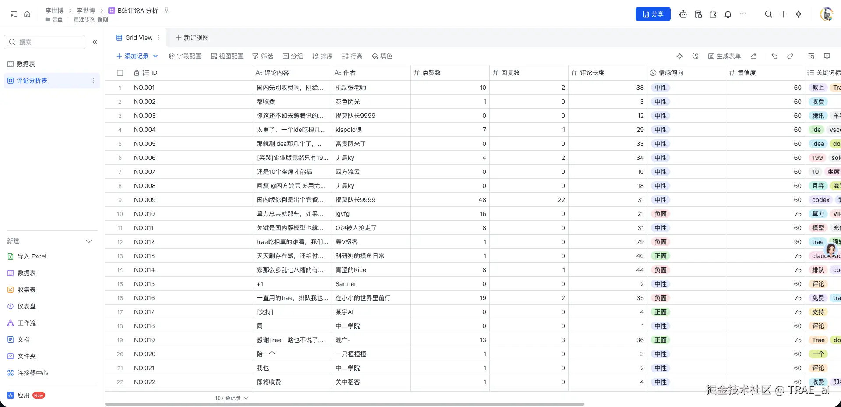The width and height of the screenshot is (841, 407).
Task: Click 生成表单 button
Action: pos(724,56)
